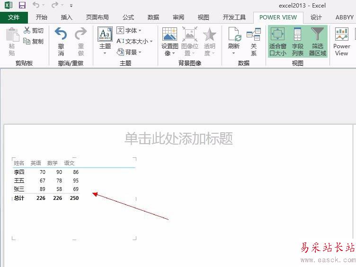Switch to the 视图 tab
The width and height of the screenshot is (356, 267).
204,17
